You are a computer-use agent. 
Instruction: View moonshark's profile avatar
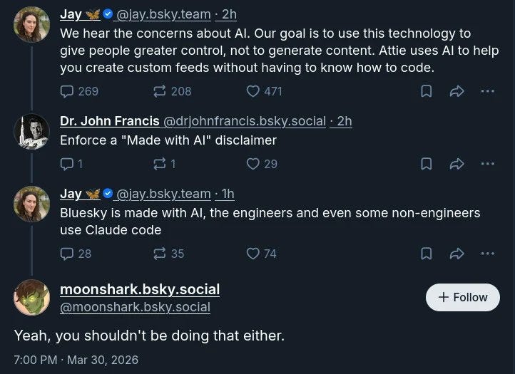(32, 297)
